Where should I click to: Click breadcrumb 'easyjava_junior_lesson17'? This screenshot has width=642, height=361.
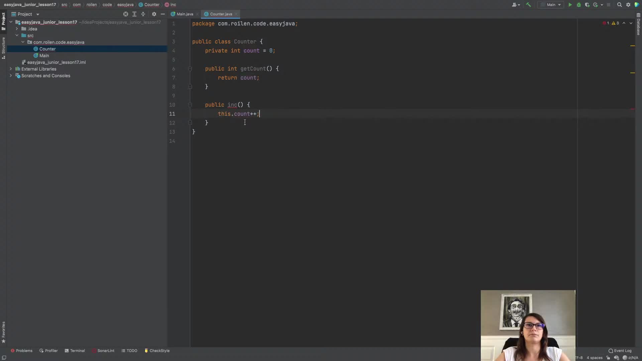[x=30, y=5]
